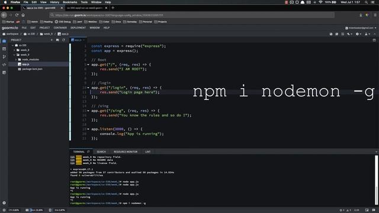Collapse the cs-330 project root

tap(13, 45)
